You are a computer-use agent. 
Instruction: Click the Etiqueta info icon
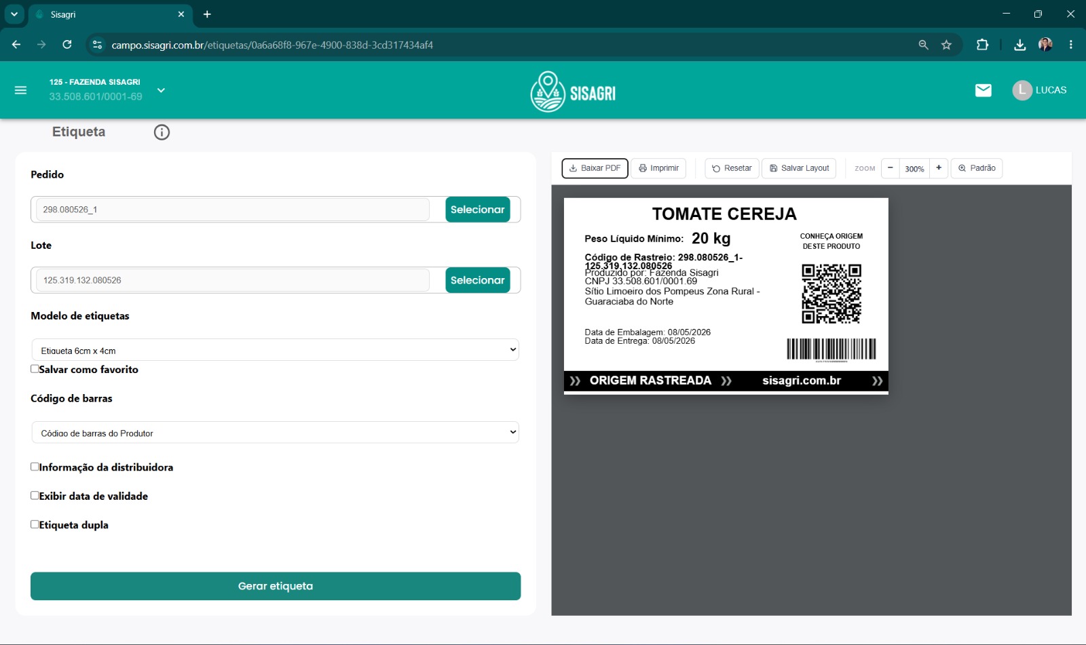tap(162, 132)
